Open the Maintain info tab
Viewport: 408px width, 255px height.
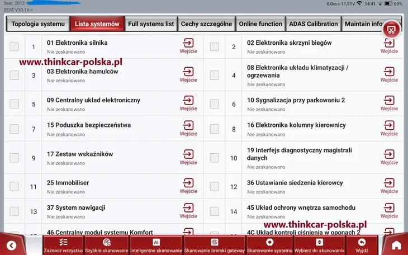364,24
